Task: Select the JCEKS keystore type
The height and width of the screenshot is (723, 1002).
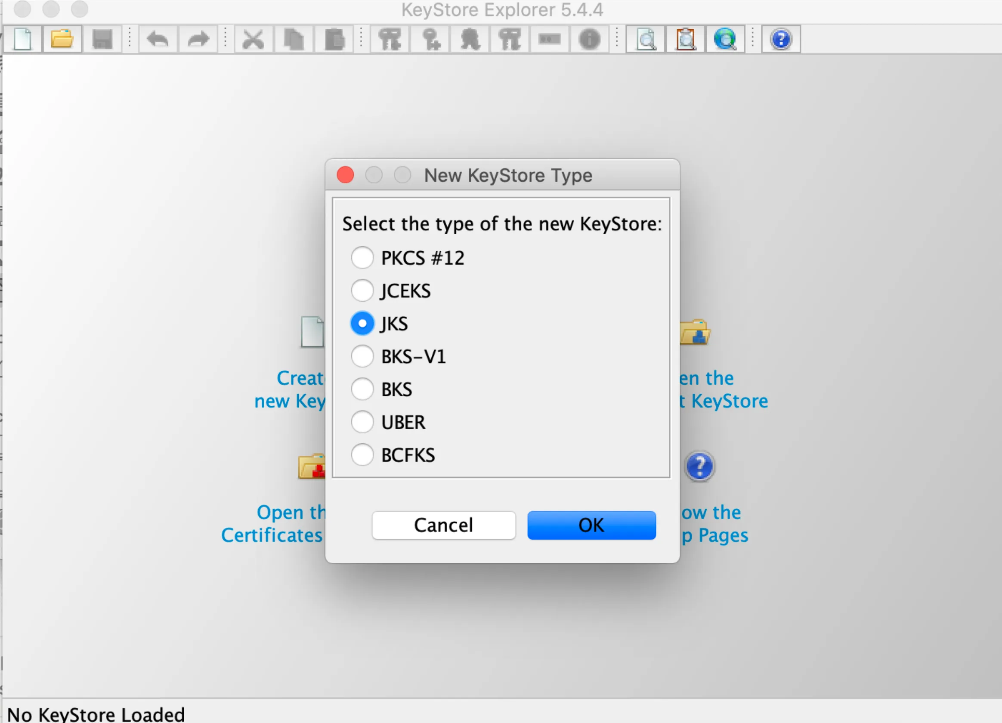Action: tap(362, 290)
